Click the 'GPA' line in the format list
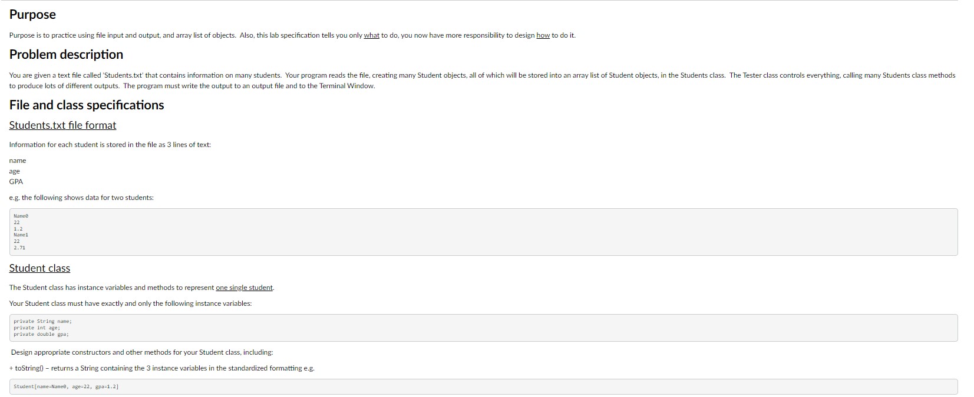This screenshot has width=974, height=397. click(x=16, y=182)
